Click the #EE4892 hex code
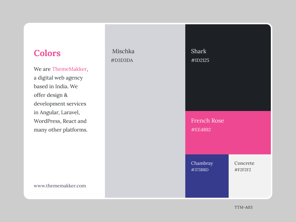Image resolution: width=296 pixels, height=222 pixels. coord(201,129)
